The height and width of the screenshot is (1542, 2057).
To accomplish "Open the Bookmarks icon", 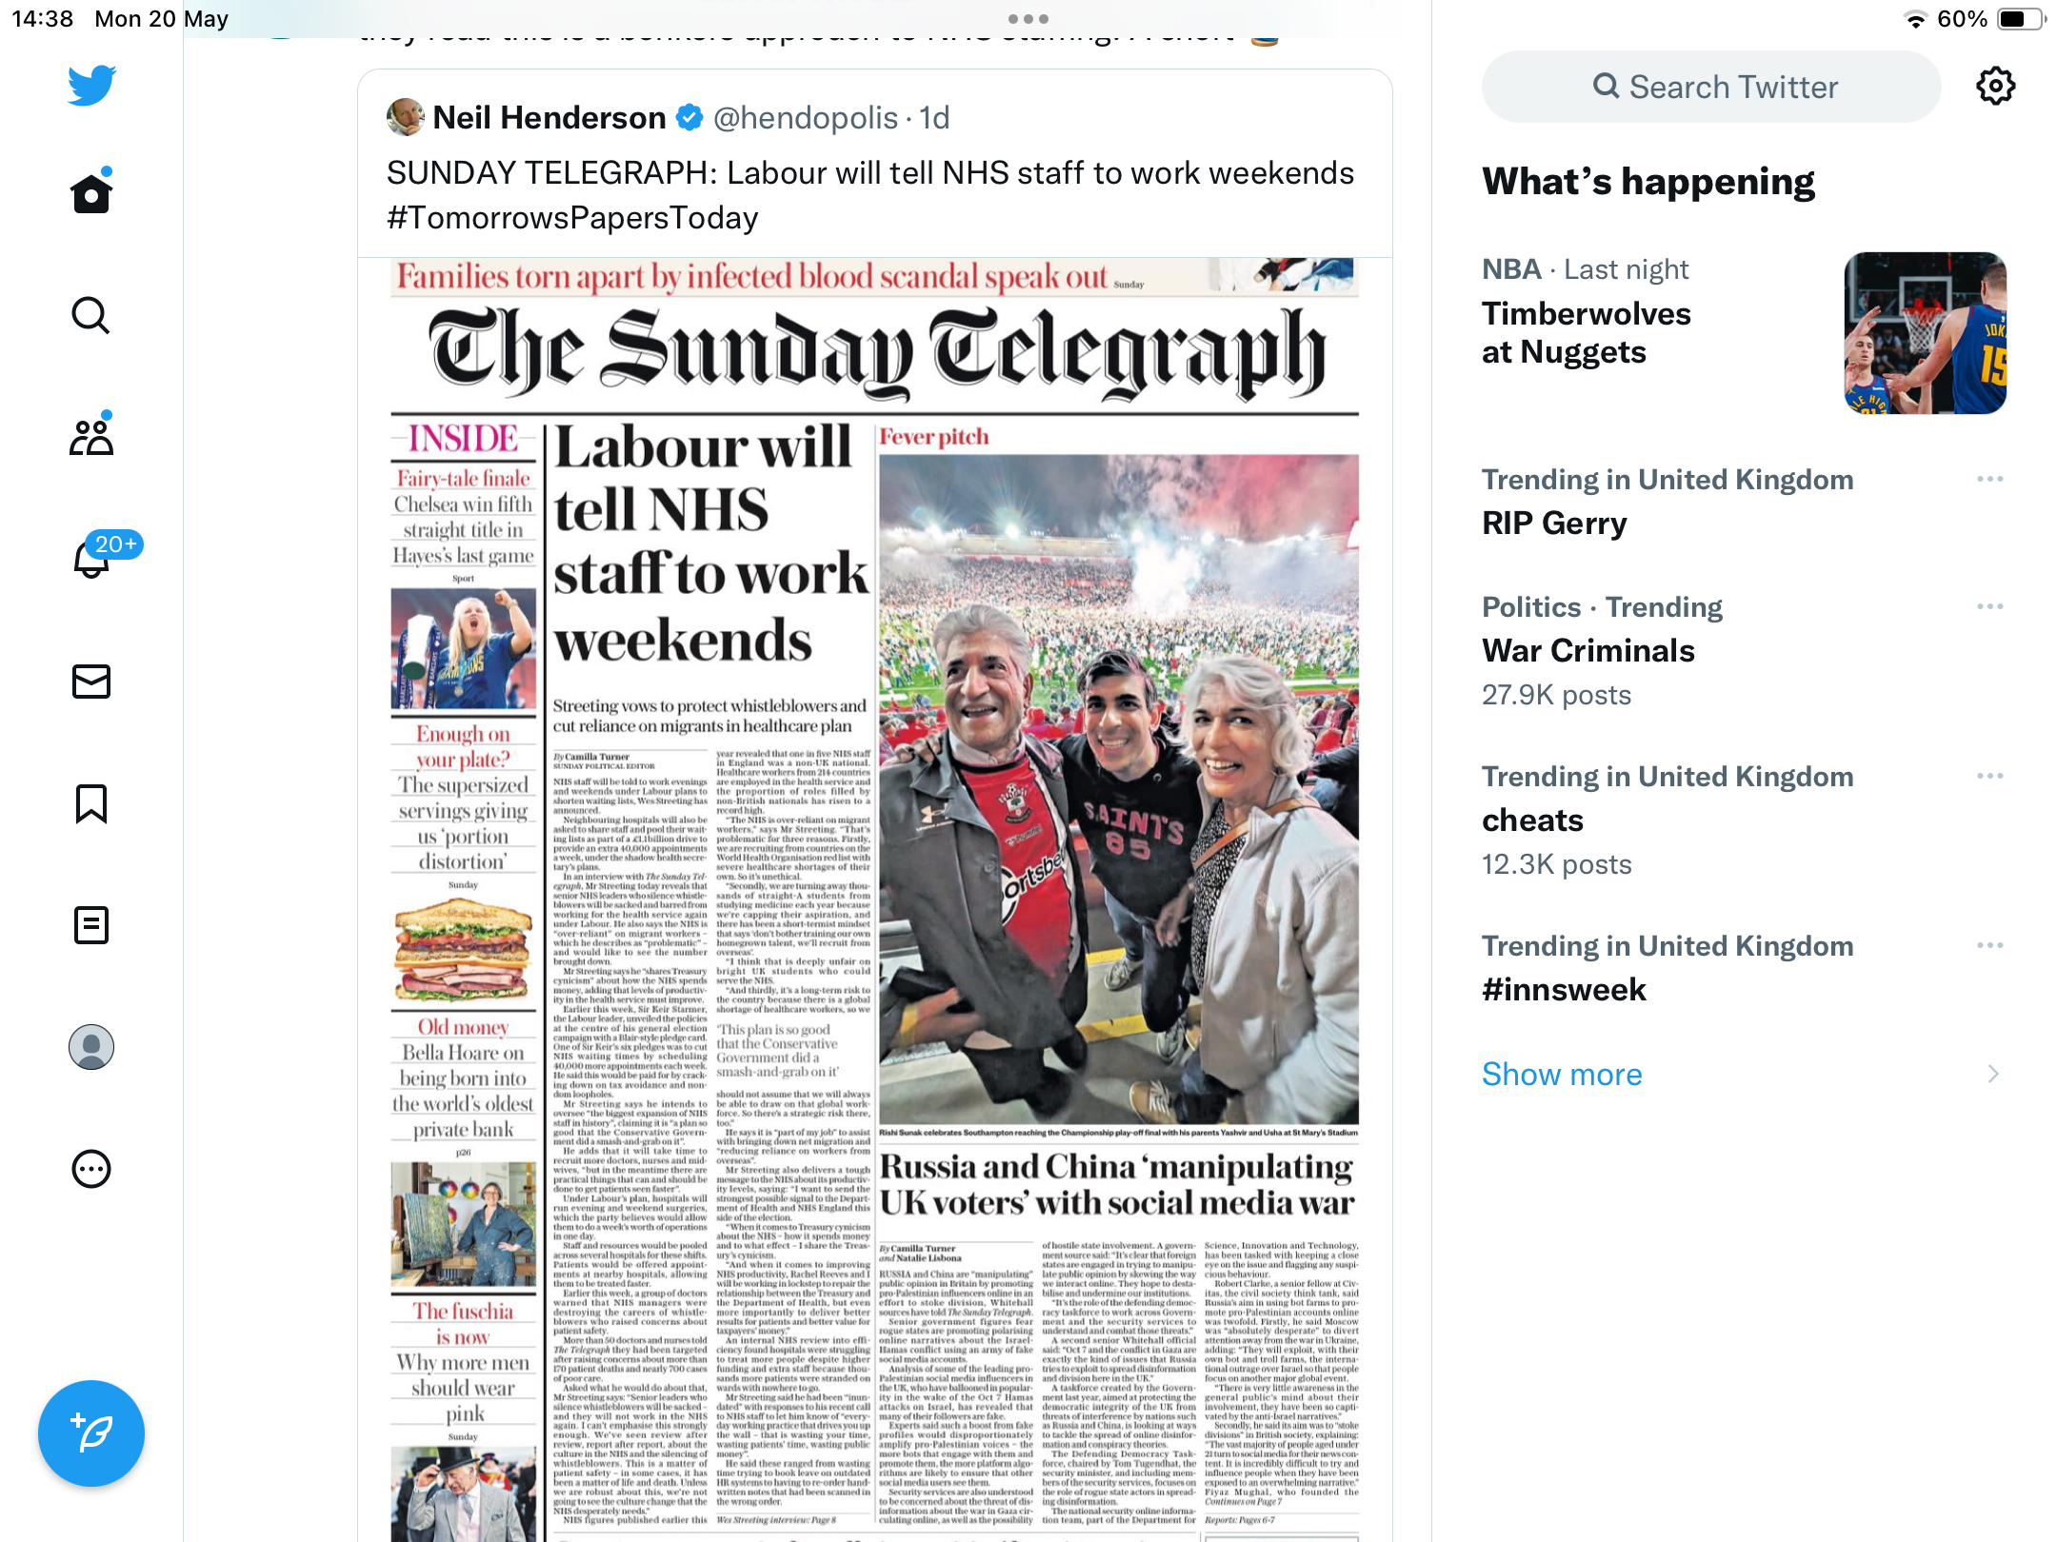I will coord(91,803).
